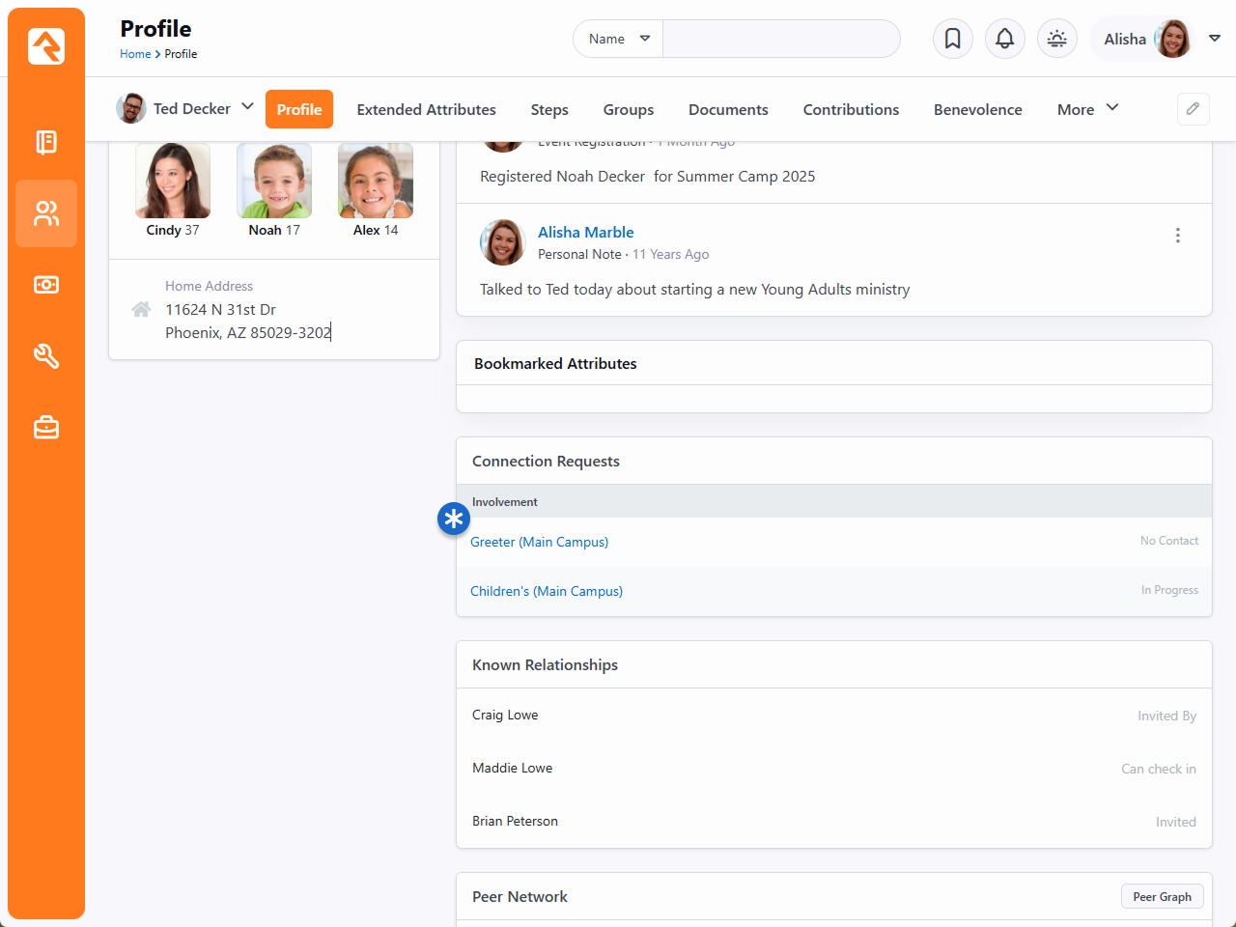
Task: Open the Admin Tools wrench icon
Action: click(x=46, y=356)
